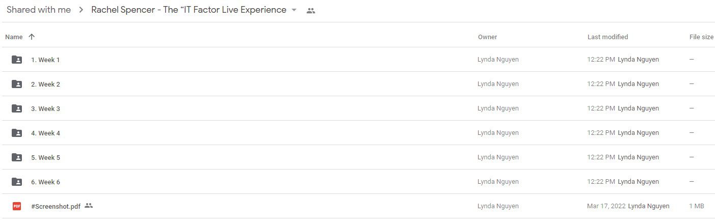Click the breadcrumb chevron separator
The image size is (715, 224).
click(x=81, y=10)
